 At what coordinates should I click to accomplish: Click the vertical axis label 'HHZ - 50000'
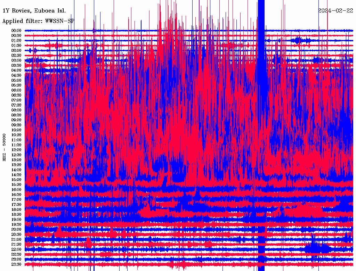(5, 147)
